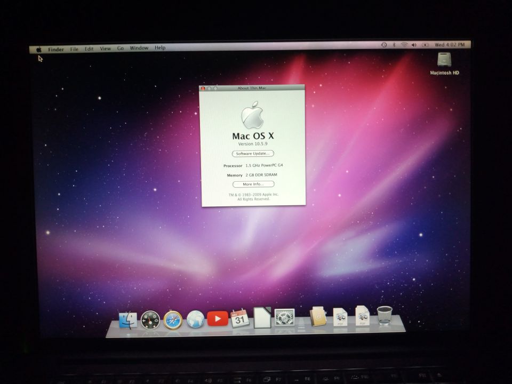
Task: Launch the red YouTube app in Dock
Action: coord(218,318)
